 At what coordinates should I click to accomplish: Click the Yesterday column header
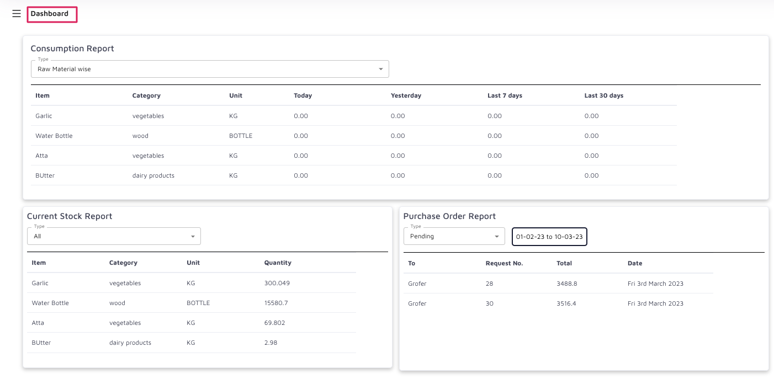(x=406, y=95)
